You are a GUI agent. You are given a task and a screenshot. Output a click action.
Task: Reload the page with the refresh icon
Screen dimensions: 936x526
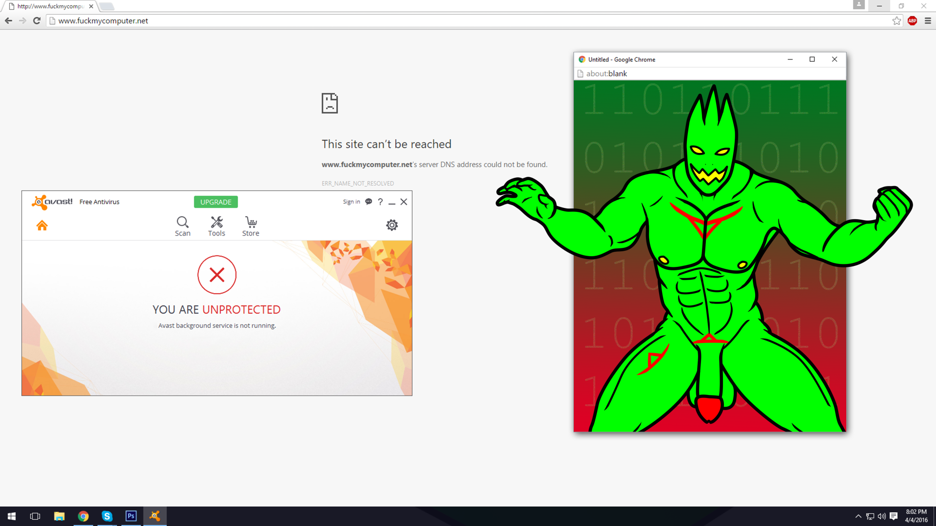click(x=37, y=20)
